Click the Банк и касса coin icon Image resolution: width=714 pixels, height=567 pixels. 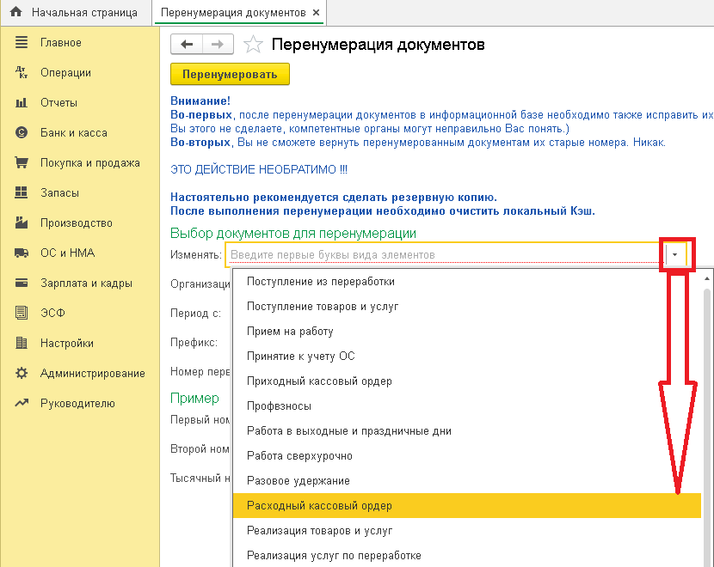pyautogui.click(x=22, y=133)
